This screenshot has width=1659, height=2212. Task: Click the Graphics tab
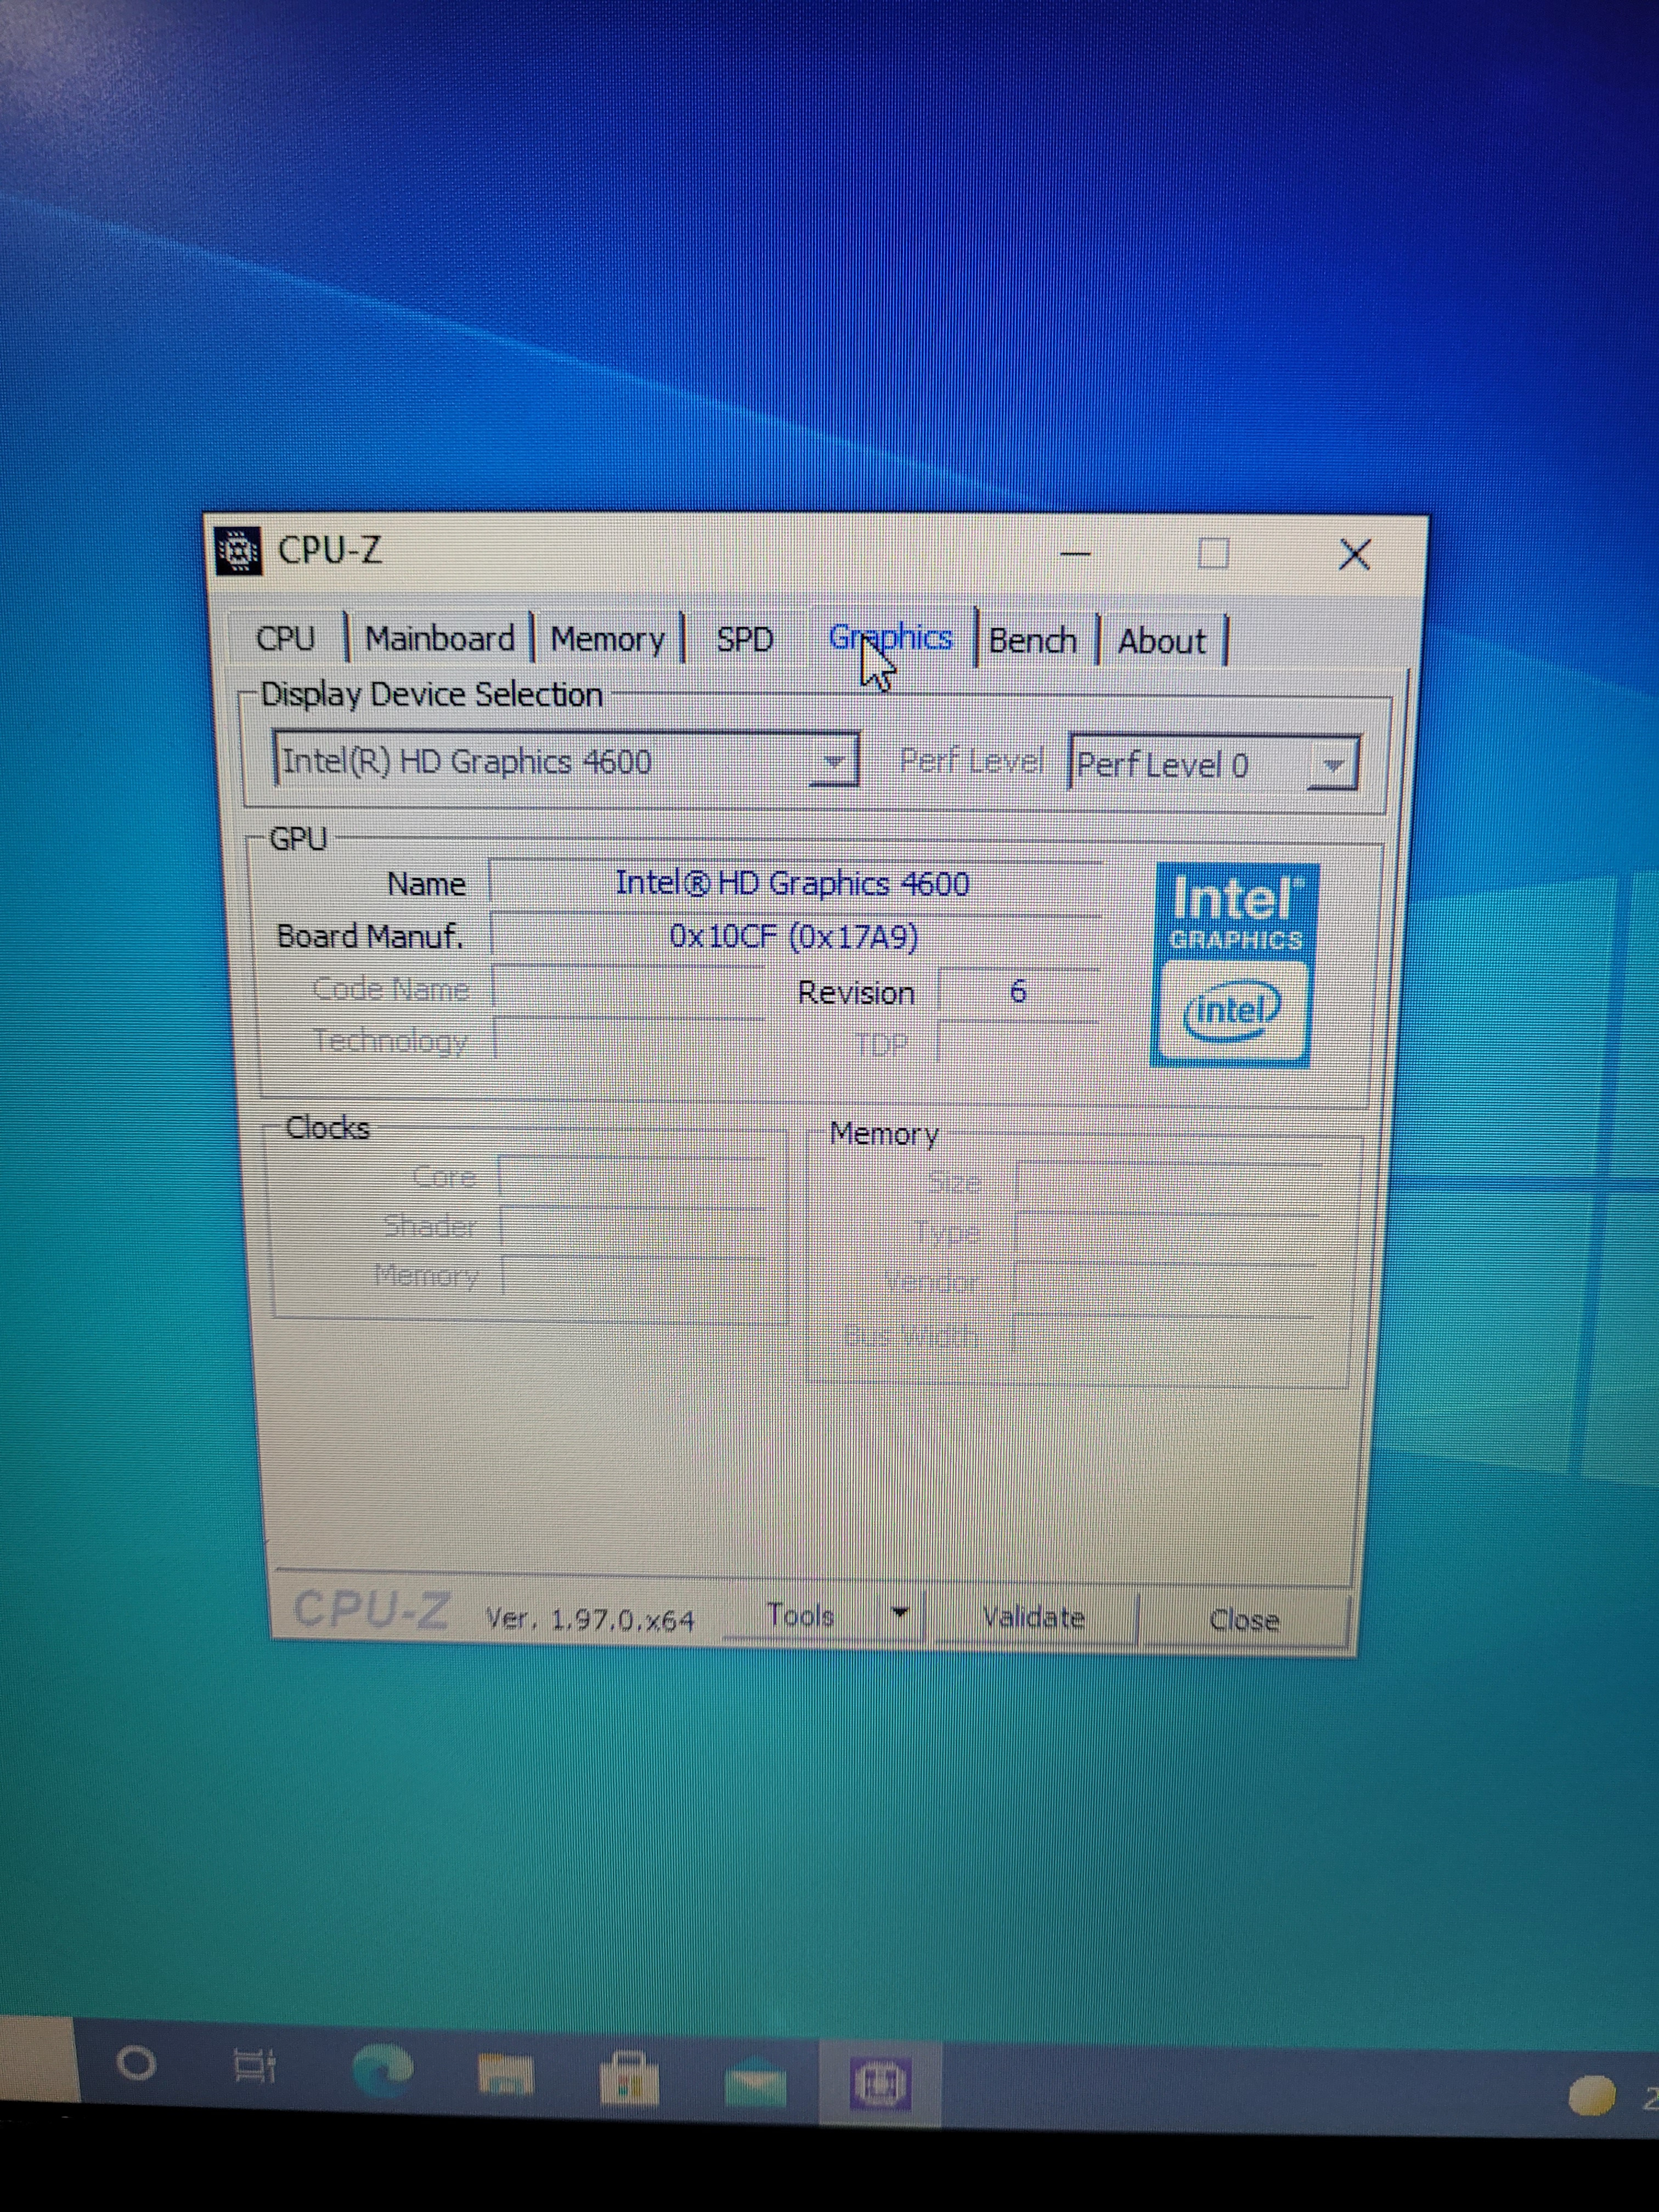890,637
